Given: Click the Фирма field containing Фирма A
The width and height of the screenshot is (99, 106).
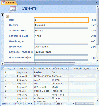Looking at the screenshot, I should tap(61, 25).
